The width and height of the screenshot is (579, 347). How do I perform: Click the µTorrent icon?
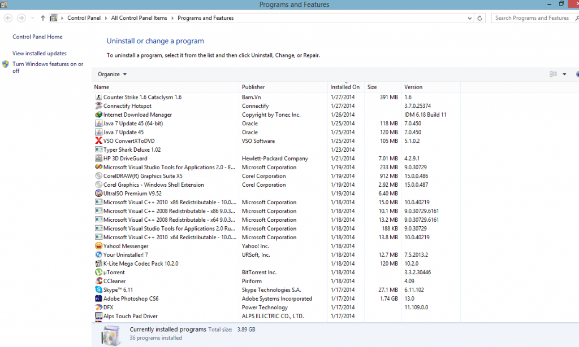point(98,272)
